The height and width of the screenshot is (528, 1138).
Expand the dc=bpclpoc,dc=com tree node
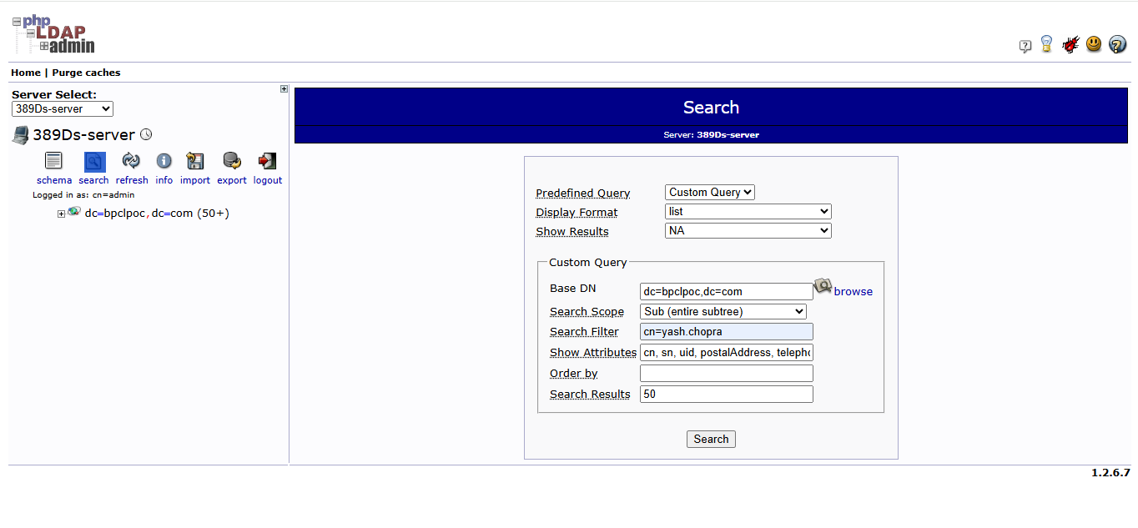61,214
